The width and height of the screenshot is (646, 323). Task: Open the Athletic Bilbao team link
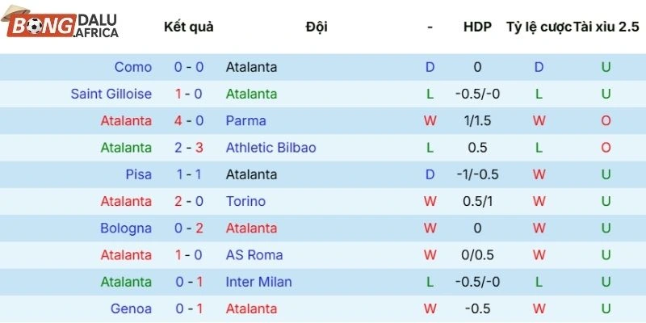(271, 148)
